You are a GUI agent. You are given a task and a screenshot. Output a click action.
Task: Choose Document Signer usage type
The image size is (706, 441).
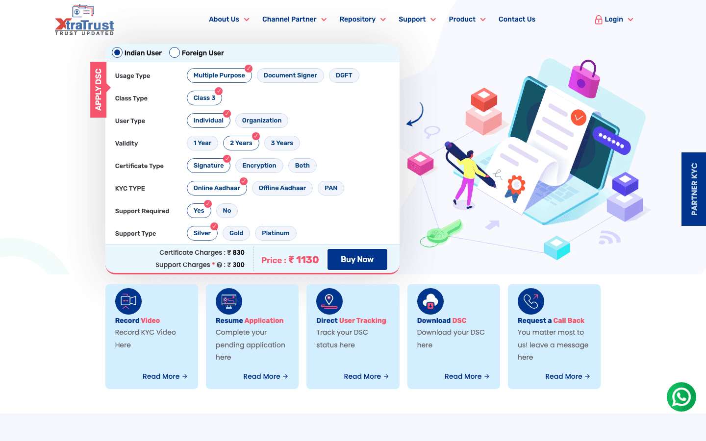point(290,75)
